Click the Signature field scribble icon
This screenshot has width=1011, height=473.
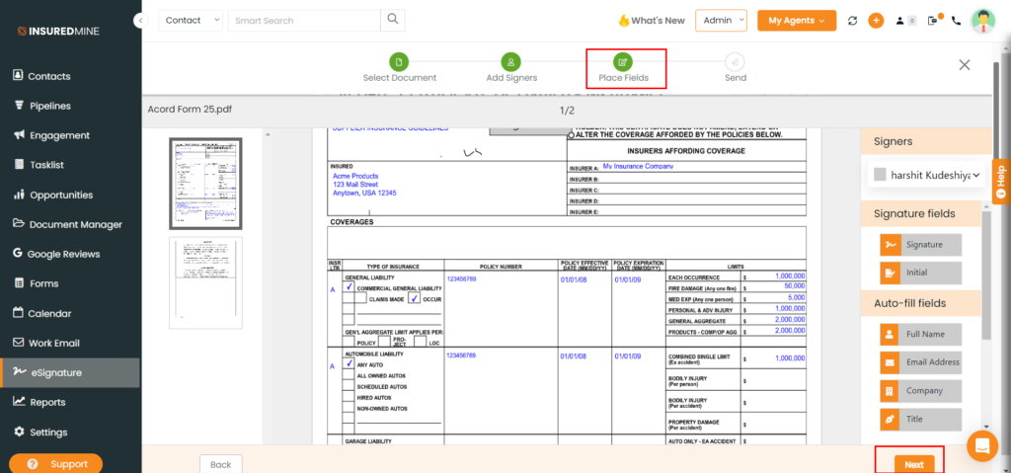point(890,245)
